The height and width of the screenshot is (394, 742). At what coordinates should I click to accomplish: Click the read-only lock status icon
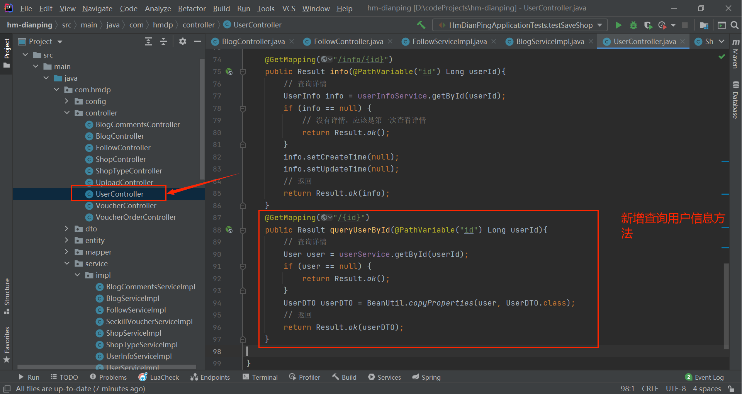731,389
